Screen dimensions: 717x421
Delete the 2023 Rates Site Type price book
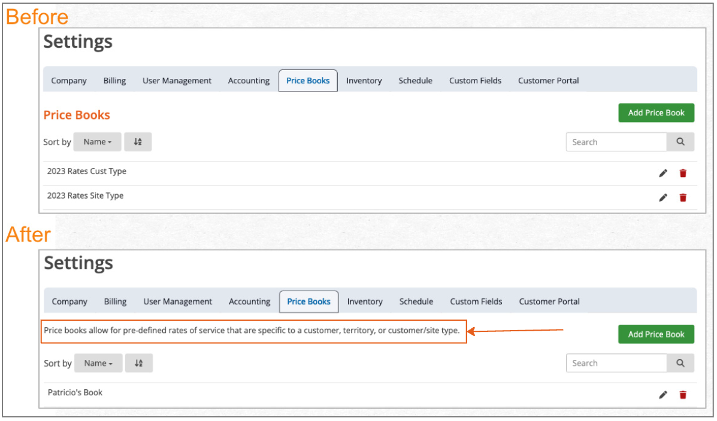point(683,197)
